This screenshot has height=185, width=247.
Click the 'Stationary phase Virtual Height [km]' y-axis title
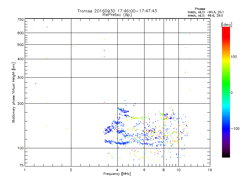pyautogui.click(x=14, y=92)
